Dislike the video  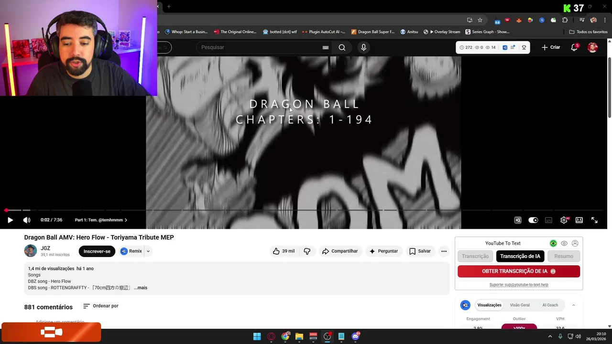[307, 251]
